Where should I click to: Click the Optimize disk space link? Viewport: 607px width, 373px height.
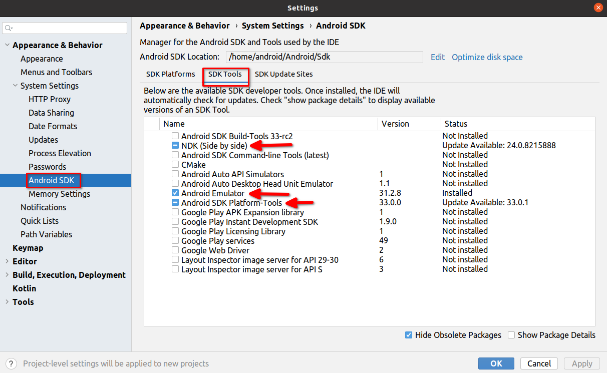point(487,57)
